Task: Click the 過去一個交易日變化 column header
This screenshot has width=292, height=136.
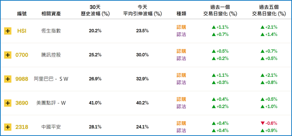Action: [x=220, y=10]
